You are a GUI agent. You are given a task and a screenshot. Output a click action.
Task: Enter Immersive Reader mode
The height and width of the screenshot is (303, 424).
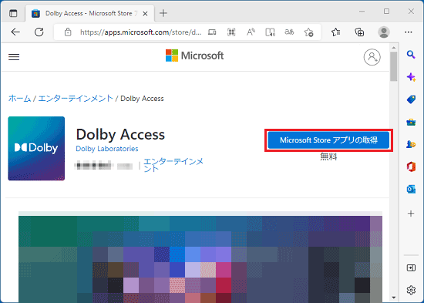coord(270,32)
